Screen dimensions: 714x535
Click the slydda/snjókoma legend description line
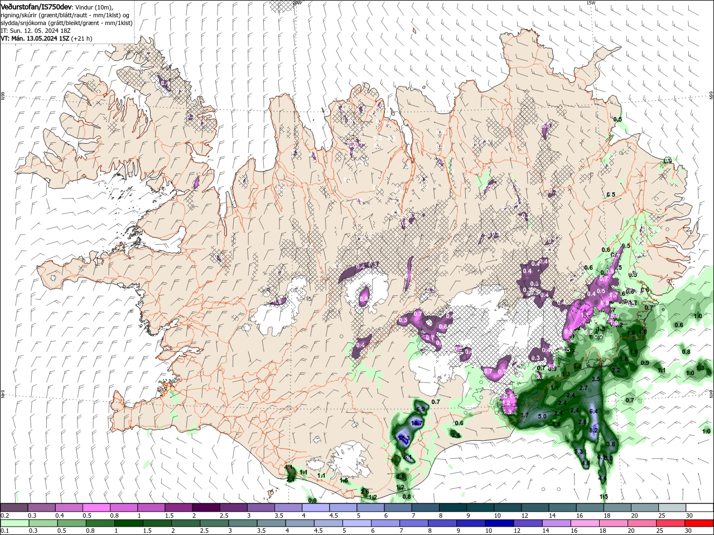coord(67,23)
